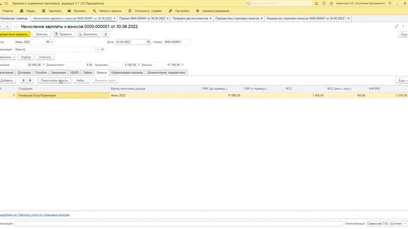Click Провести и закрыть button
The height and width of the screenshot is (229, 408).
point(15,34)
